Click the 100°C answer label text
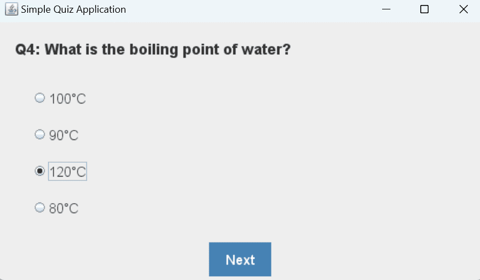Screen dimensions: 480x280 pos(67,98)
